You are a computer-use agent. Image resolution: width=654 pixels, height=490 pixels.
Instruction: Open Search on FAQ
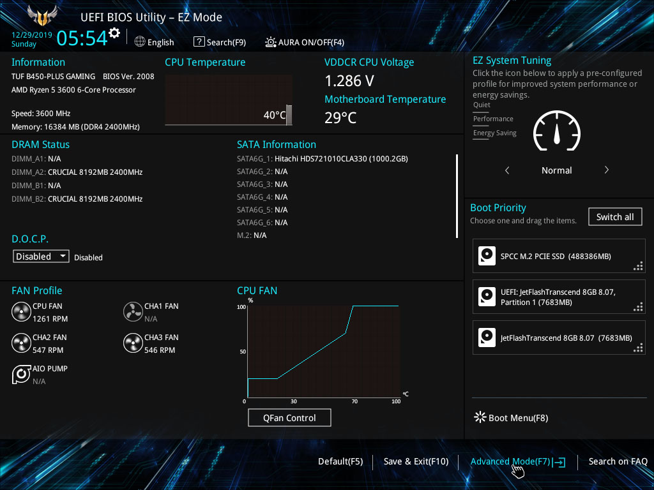tap(618, 461)
